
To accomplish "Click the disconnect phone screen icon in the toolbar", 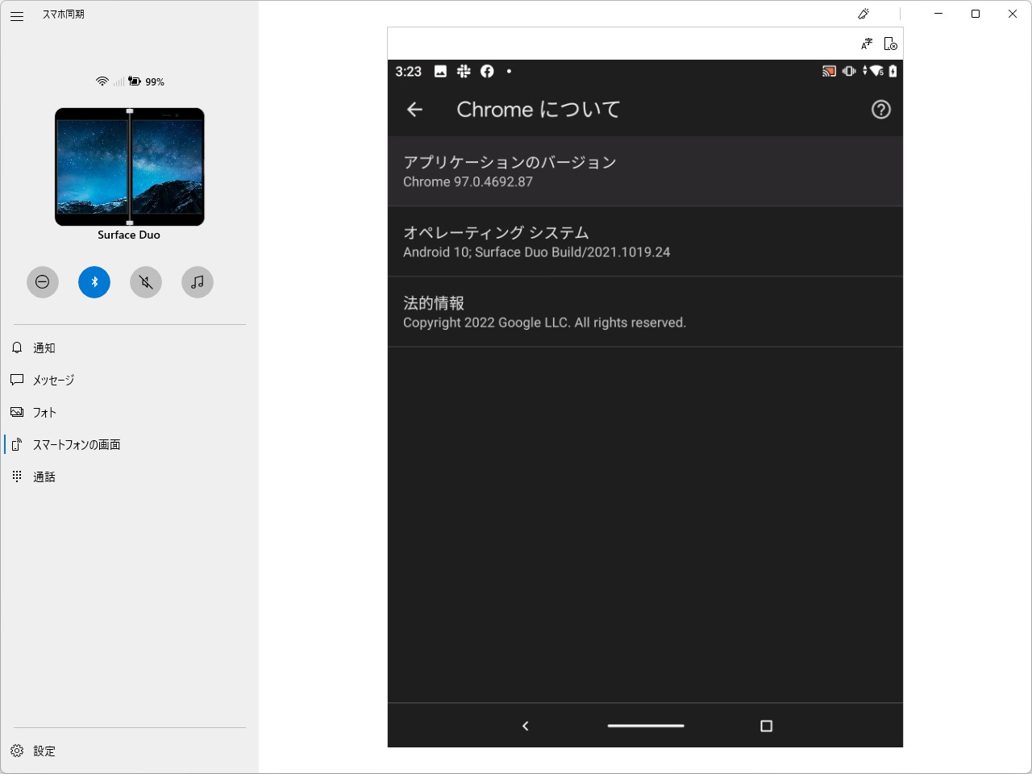I will 890,44.
